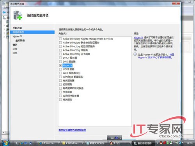
Task: Select the 打印服务 role checkbox
Action: pos(60,84)
